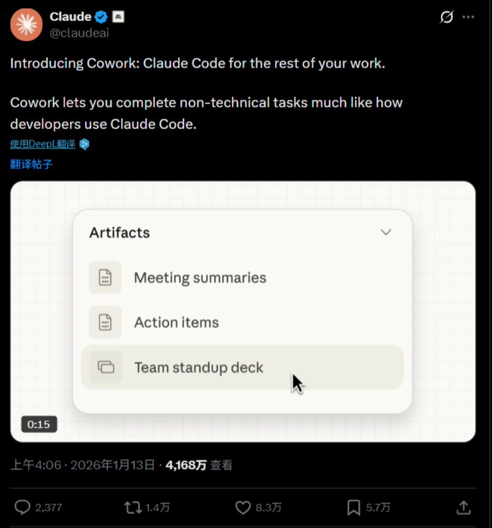Screen dimensions: 492x528
Task: Click the Meeting summaries document icon
Action: 105,277
